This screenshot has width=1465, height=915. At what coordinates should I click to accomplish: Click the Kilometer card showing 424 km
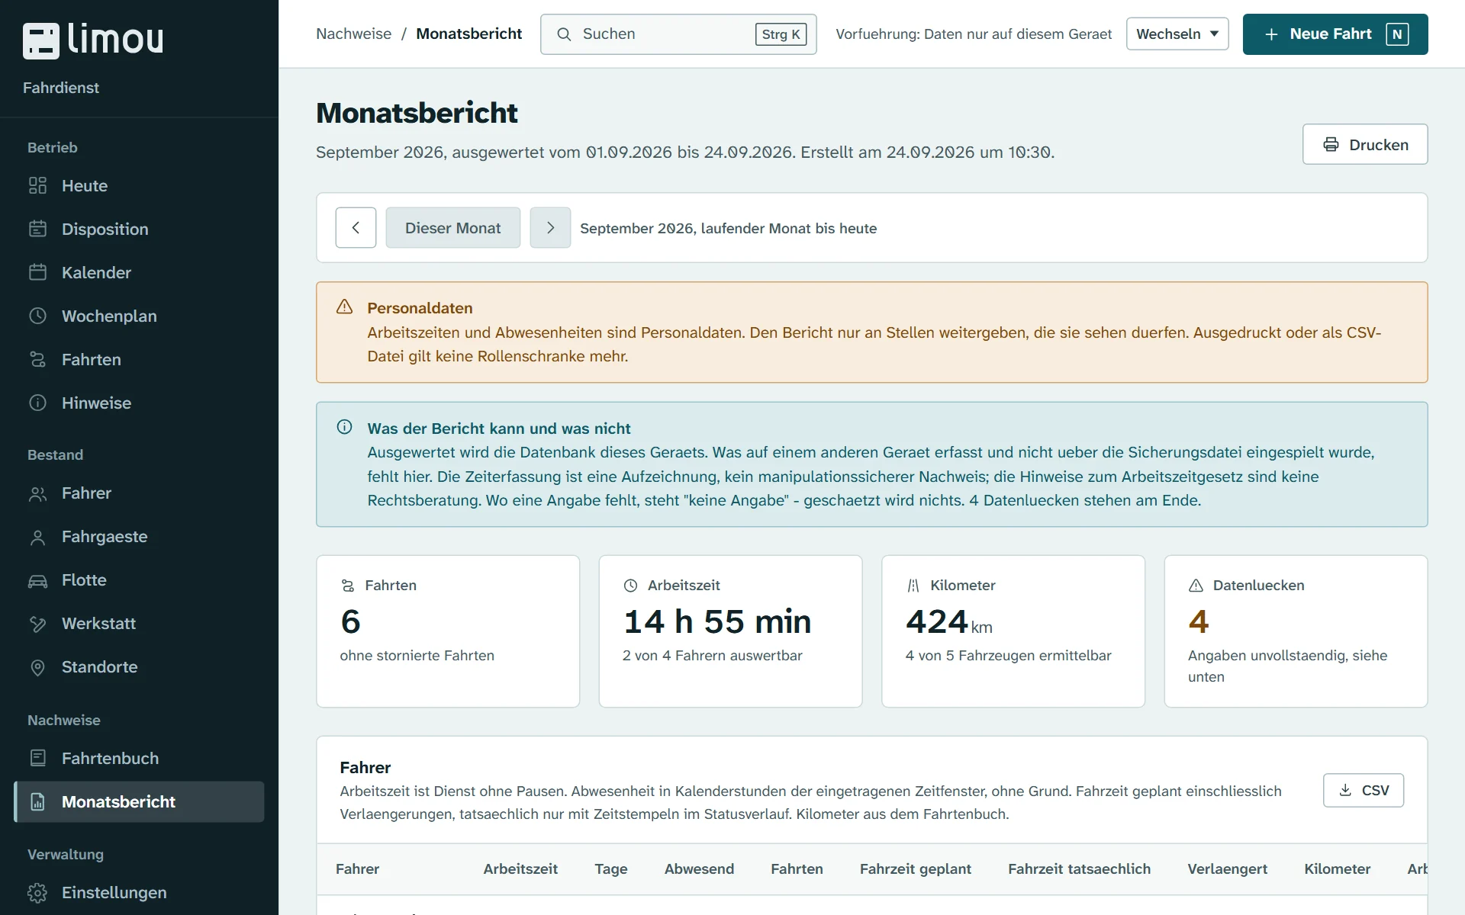point(1013,631)
